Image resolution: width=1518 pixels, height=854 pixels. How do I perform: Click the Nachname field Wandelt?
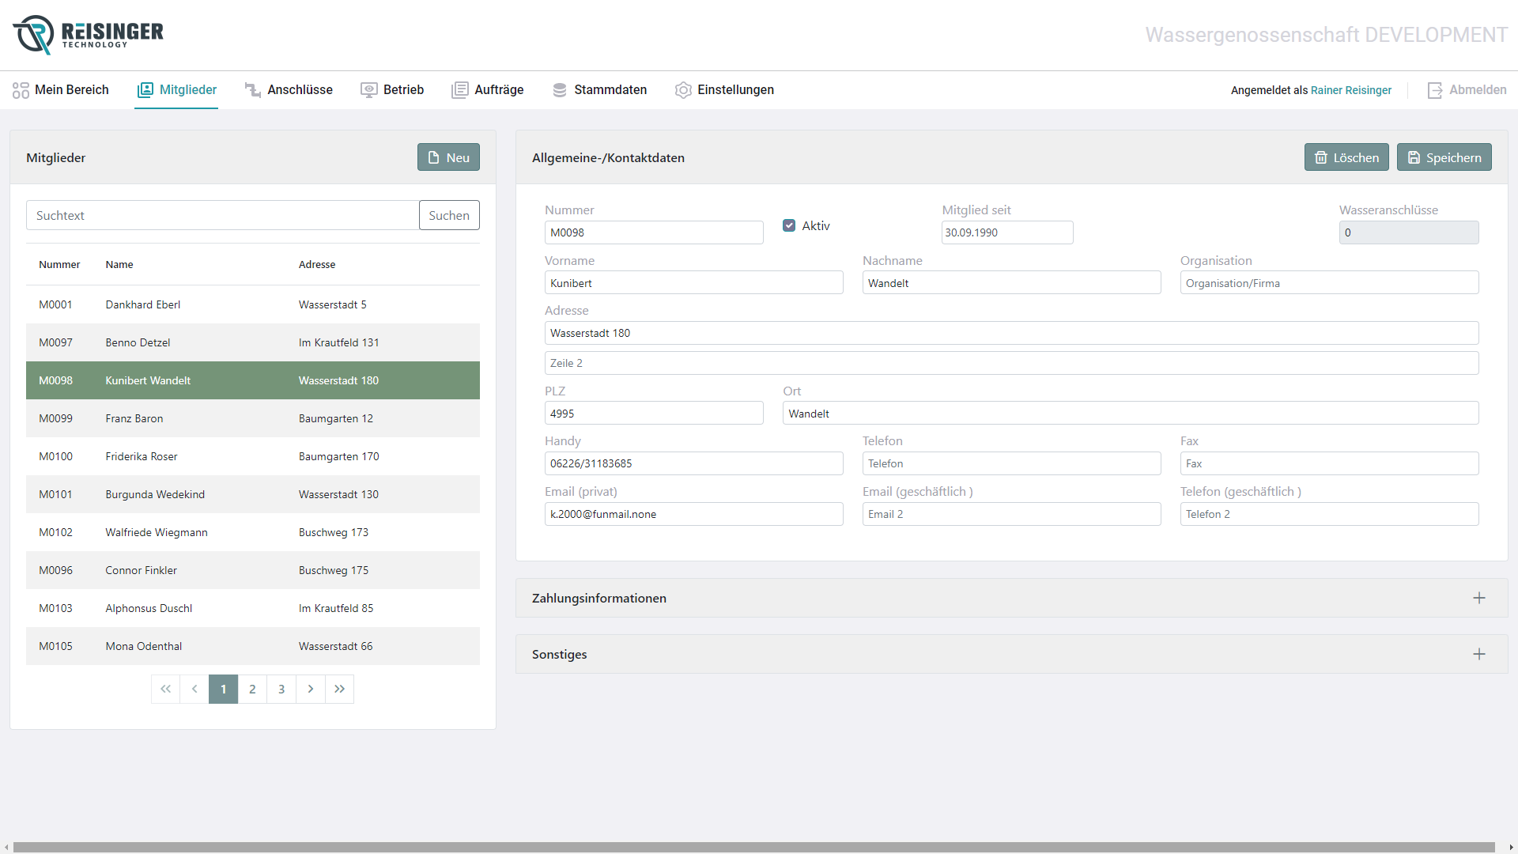[x=1011, y=283]
